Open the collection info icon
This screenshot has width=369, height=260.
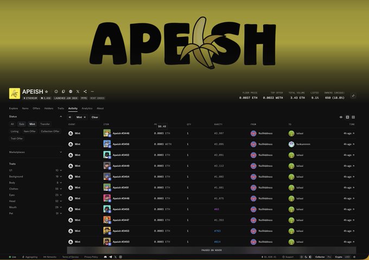click(x=56, y=91)
